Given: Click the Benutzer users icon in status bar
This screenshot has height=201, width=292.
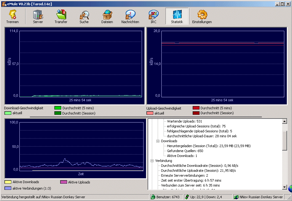Looking at the screenshot, I should 153,197.
